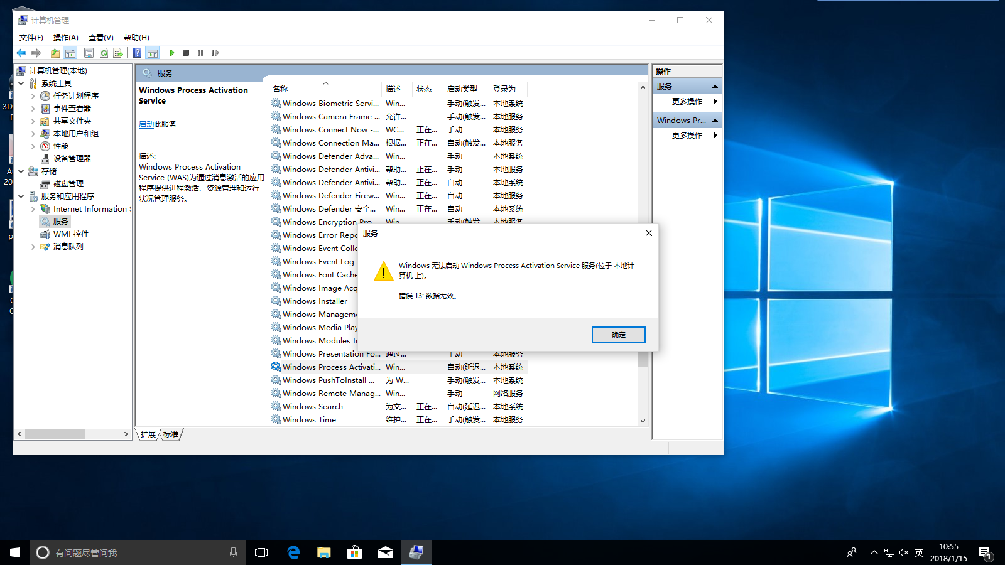
Task: Click the Pause Service toolbar icon
Action: [x=200, y=53]
